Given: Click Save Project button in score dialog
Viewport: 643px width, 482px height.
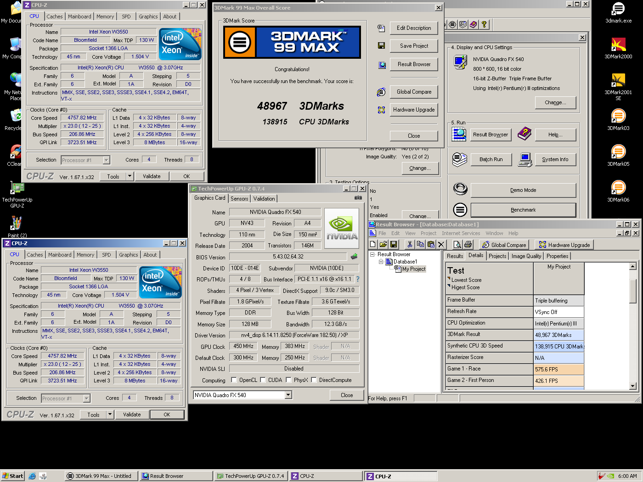Looking at the screenshot, I should (x=414, y=46).
